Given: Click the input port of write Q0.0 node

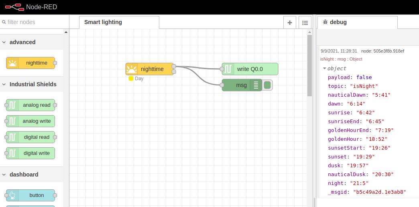Looking at the screenshot, I should pyautogui.click(x=222, y=69).
